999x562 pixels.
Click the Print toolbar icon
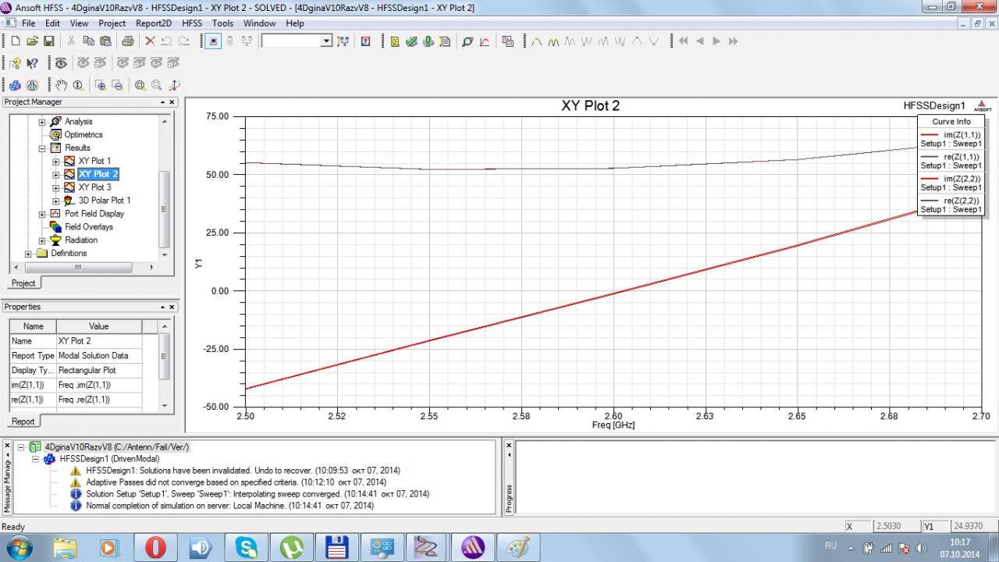click(127, 41)
